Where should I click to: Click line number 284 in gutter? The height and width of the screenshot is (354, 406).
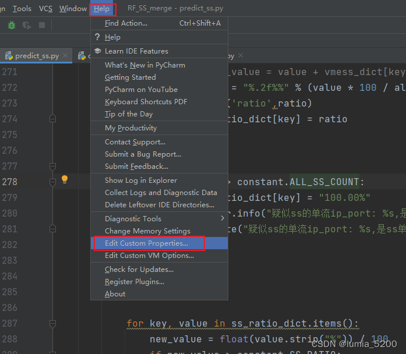point(9,276)
